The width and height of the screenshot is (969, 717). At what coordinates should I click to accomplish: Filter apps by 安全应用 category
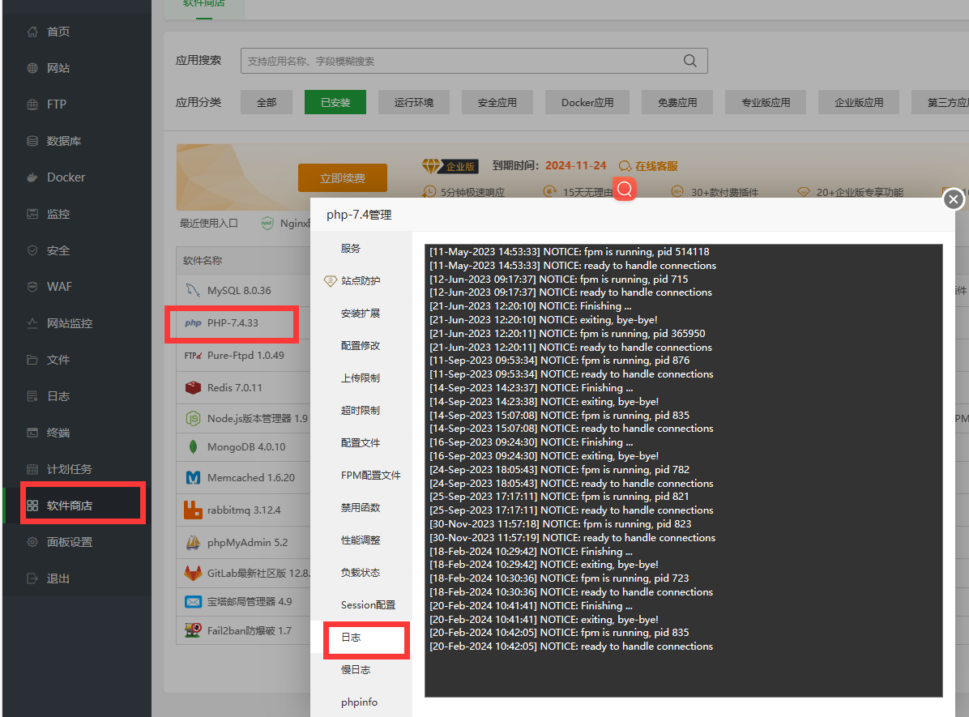tap(497, 102)
